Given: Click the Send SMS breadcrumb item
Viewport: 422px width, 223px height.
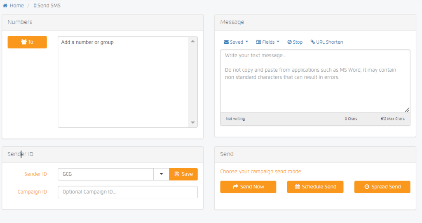Looking at the screenshot, I should 47,6.
